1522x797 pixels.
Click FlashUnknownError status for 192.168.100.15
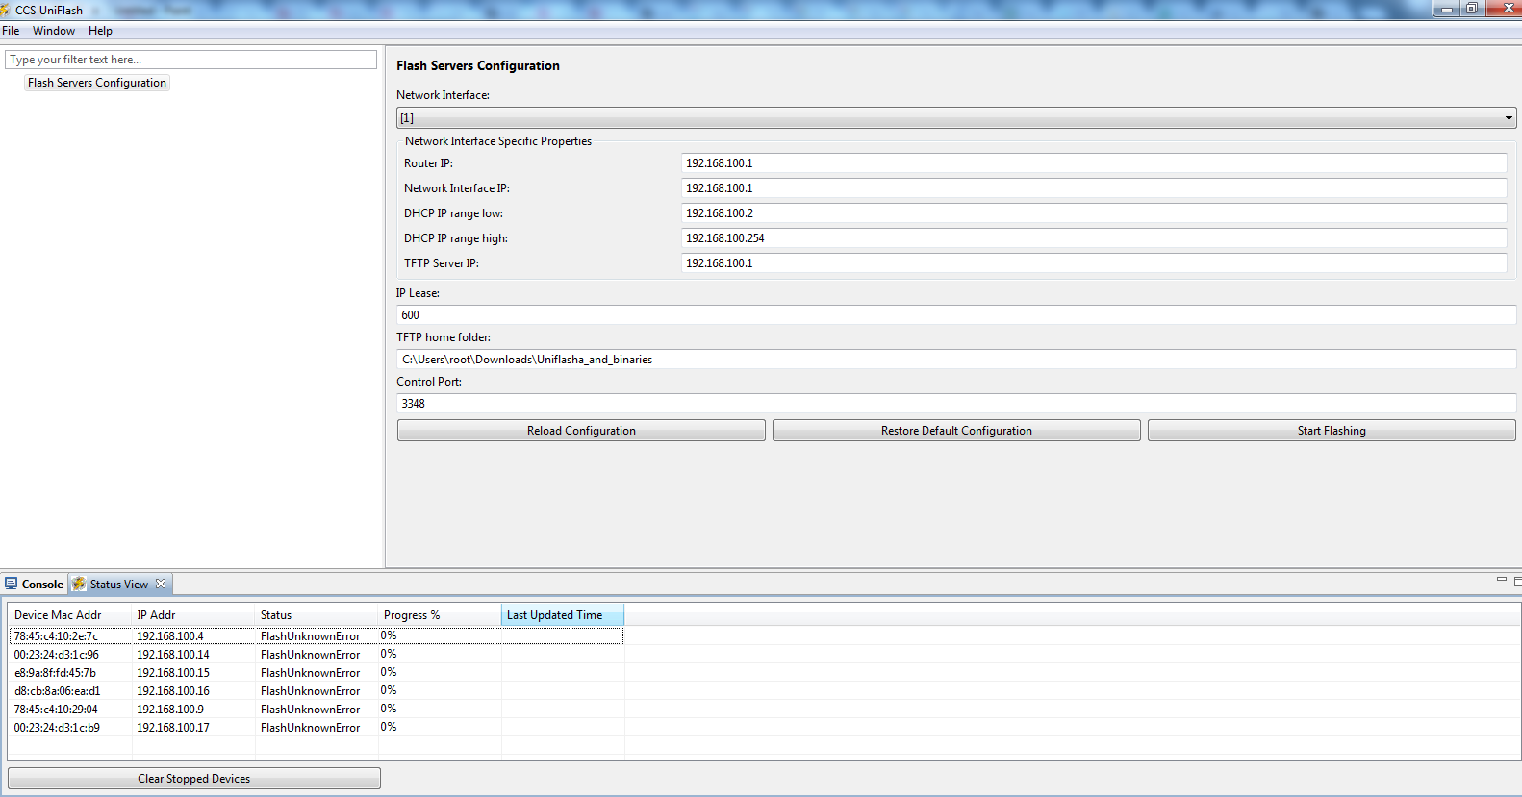point(310,673)
